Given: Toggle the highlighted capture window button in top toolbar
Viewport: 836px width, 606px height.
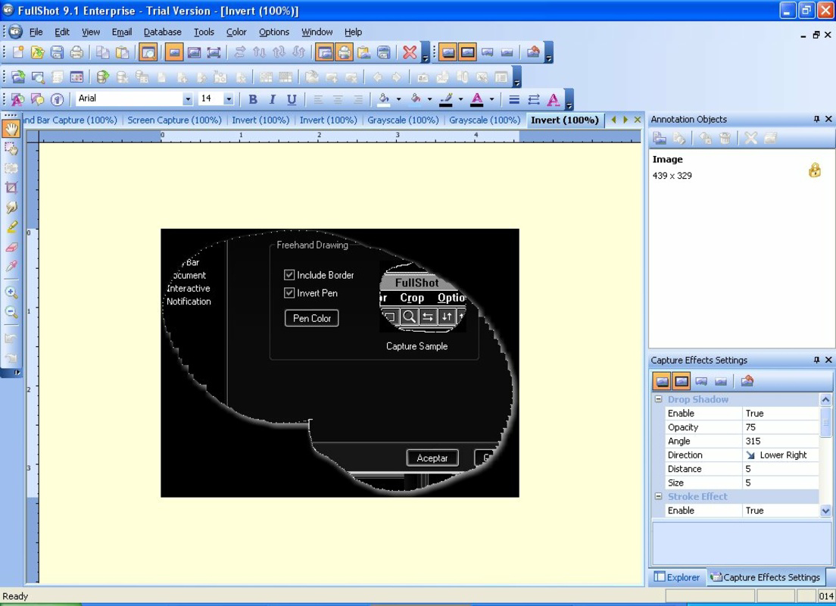Looking at the screenshot, I should coord(325,52).
